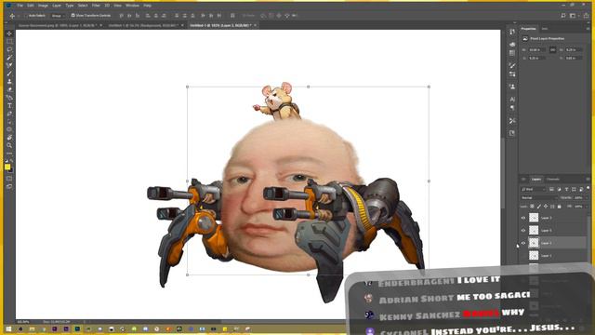The width and height of the screenshot is (595, 335).
Task: Select the Zoom magnifier tool
Action: 9,145
